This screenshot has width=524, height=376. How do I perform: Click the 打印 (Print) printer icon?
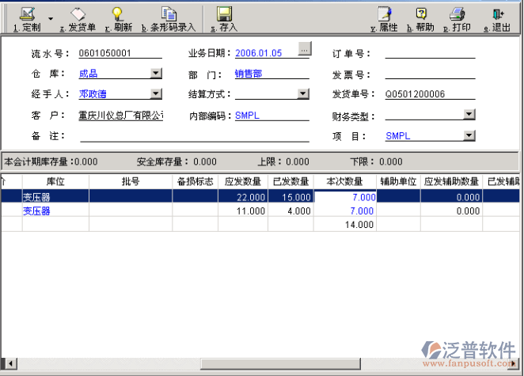coord(457,15)
